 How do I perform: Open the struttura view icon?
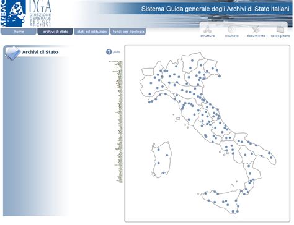207,30
